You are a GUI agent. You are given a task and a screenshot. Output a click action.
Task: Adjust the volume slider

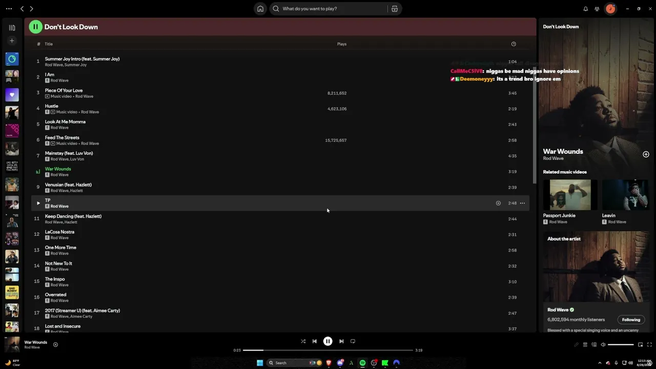tap(621, 345)
